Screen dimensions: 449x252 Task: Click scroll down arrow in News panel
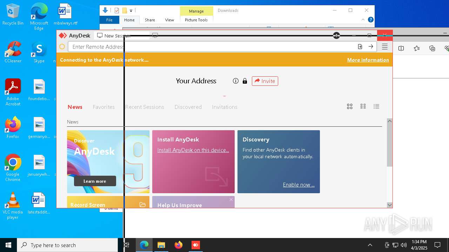tap(389, 205)
